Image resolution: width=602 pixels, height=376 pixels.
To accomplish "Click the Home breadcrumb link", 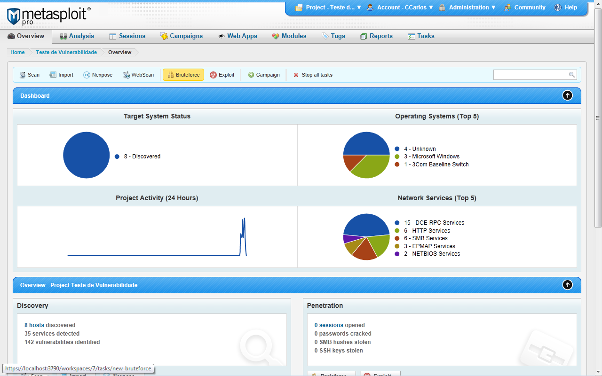I will click(x=17, y=52).
